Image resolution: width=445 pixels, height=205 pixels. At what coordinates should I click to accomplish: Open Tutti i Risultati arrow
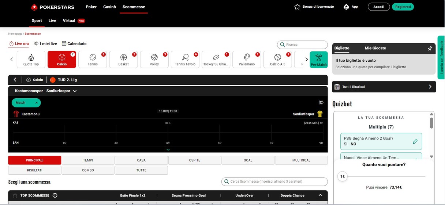(430, 87)
